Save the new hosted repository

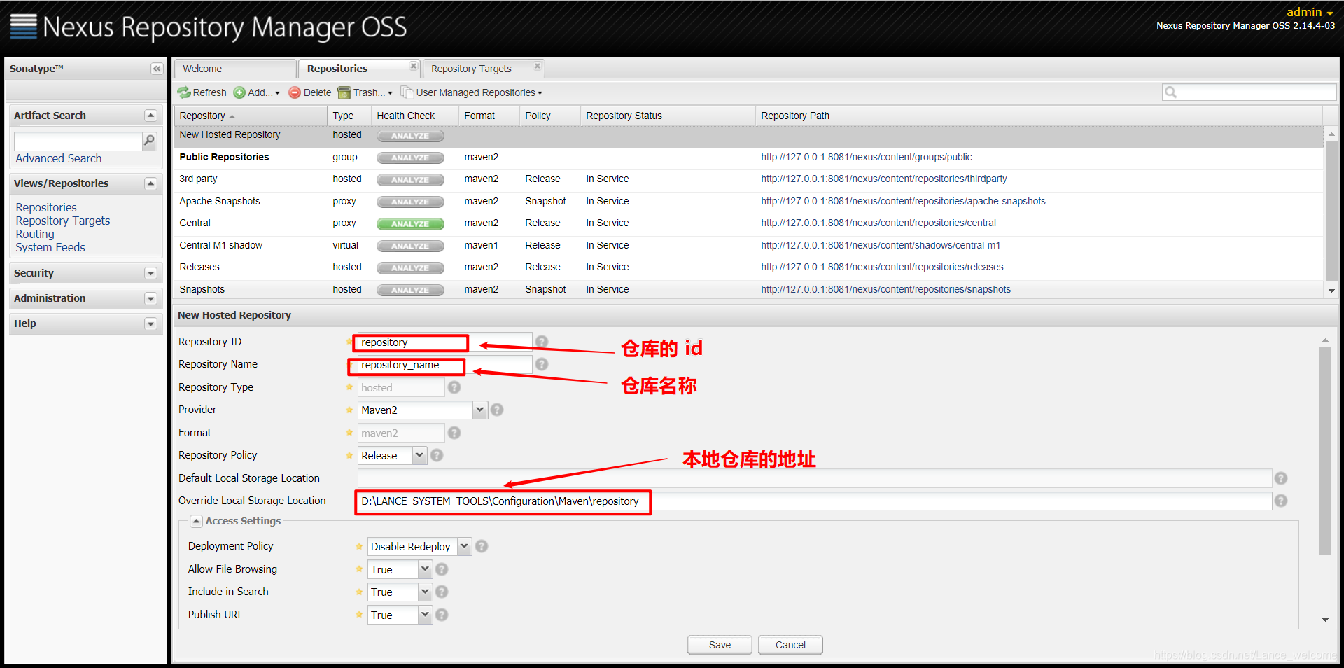[720, 645]
